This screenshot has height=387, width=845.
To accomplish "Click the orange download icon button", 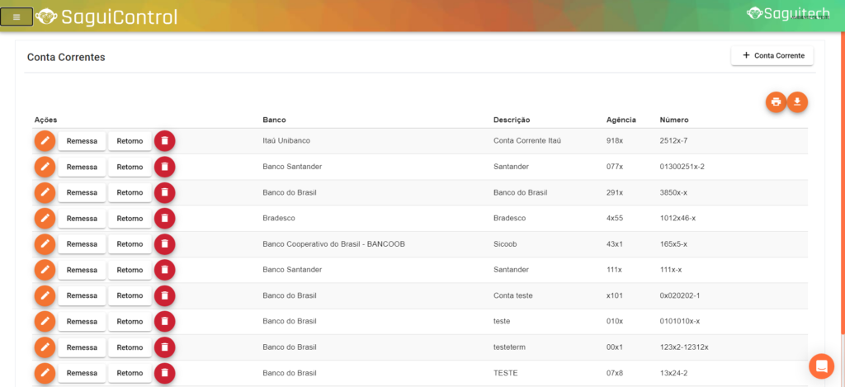I will (x=797, y=101).
